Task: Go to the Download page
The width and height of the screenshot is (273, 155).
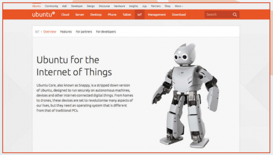Action: [179, 15]
